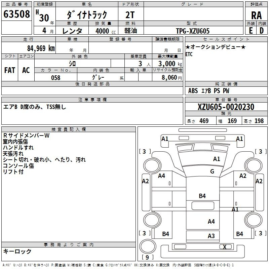Click the front-left wheel circle on diagram
The width and height of the screenshot is (269, 269).
coord(152,166)
